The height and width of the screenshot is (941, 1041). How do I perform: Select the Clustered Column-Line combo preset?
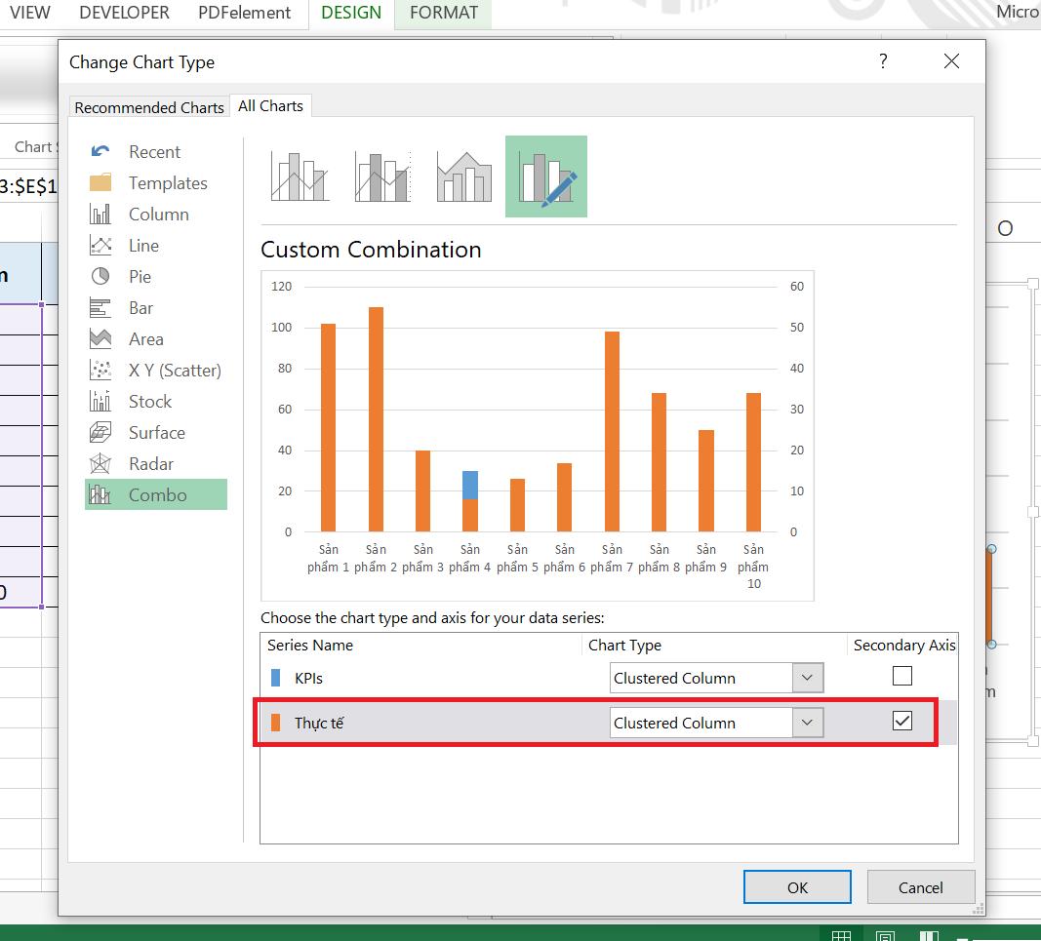pos(300,176)
